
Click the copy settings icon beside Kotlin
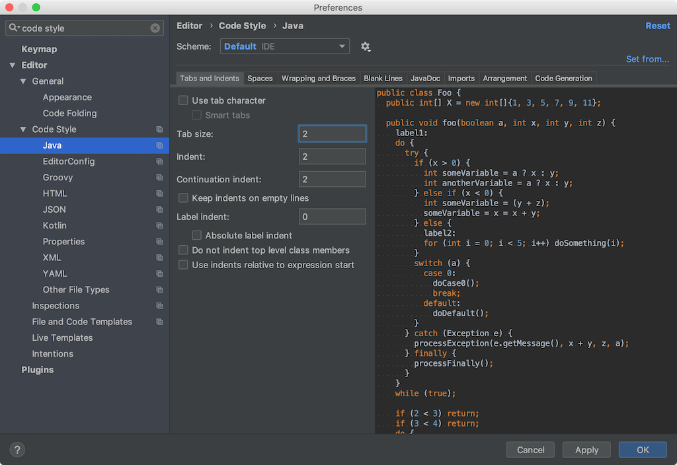click(x=159, y=225)
